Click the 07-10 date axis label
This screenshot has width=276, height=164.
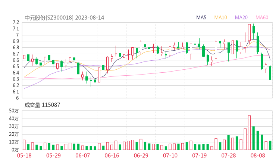point(170,155)
